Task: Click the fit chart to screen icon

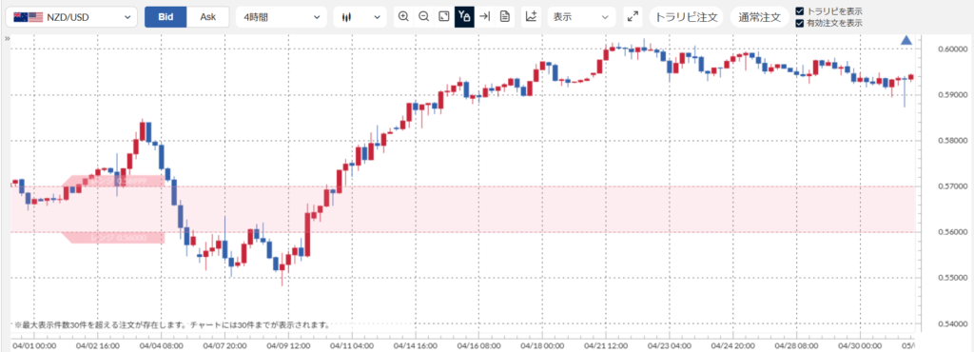Action: 443,17
